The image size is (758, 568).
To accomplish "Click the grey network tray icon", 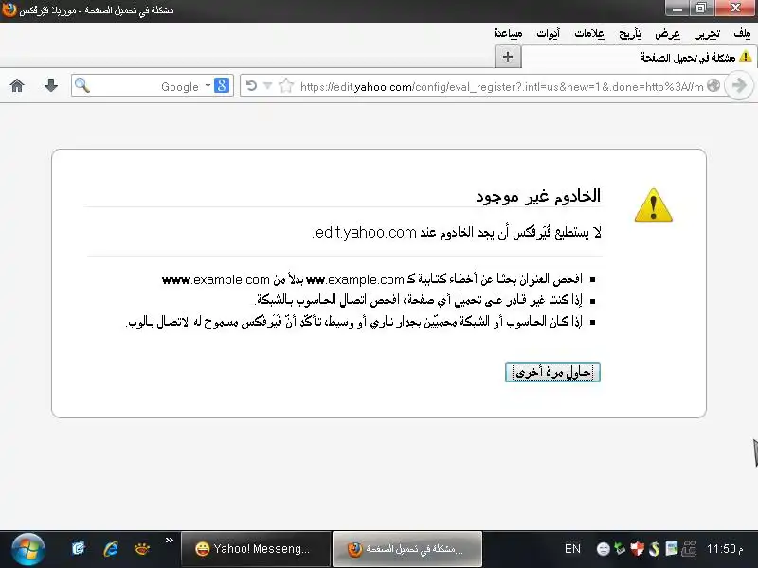I will pos(689,549).
